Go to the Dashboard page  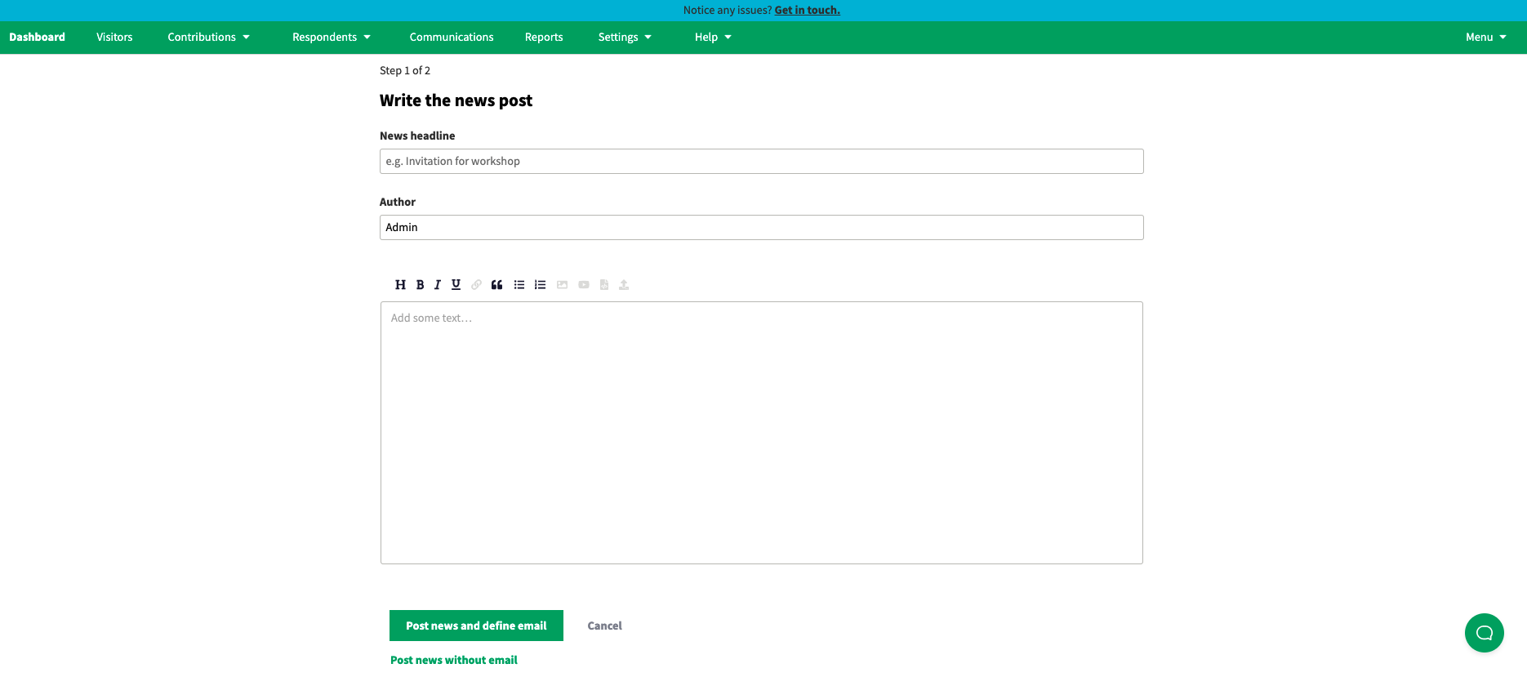[38, 38]
